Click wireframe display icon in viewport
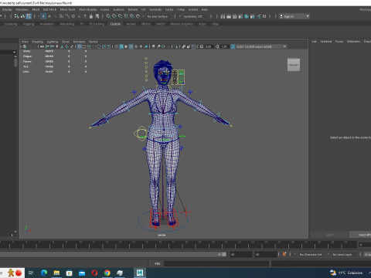Screen dimensions: 371x278 pos(117,46)
